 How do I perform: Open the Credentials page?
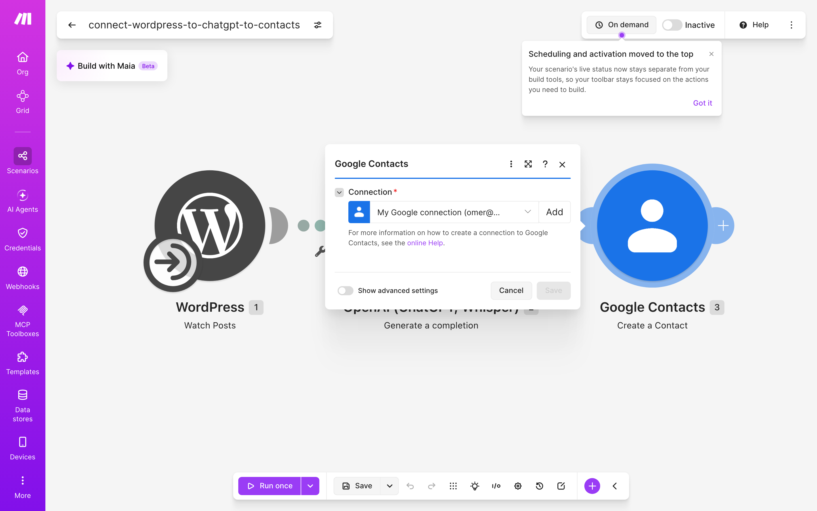23,240
